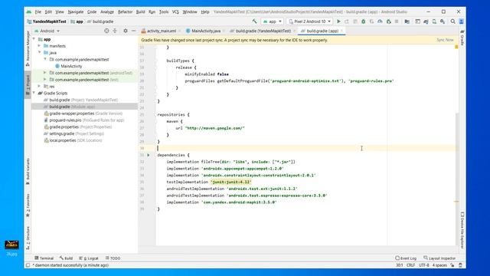
Task: Click the Stop square icon in toolbar
Action: click(x=397, y=21)
